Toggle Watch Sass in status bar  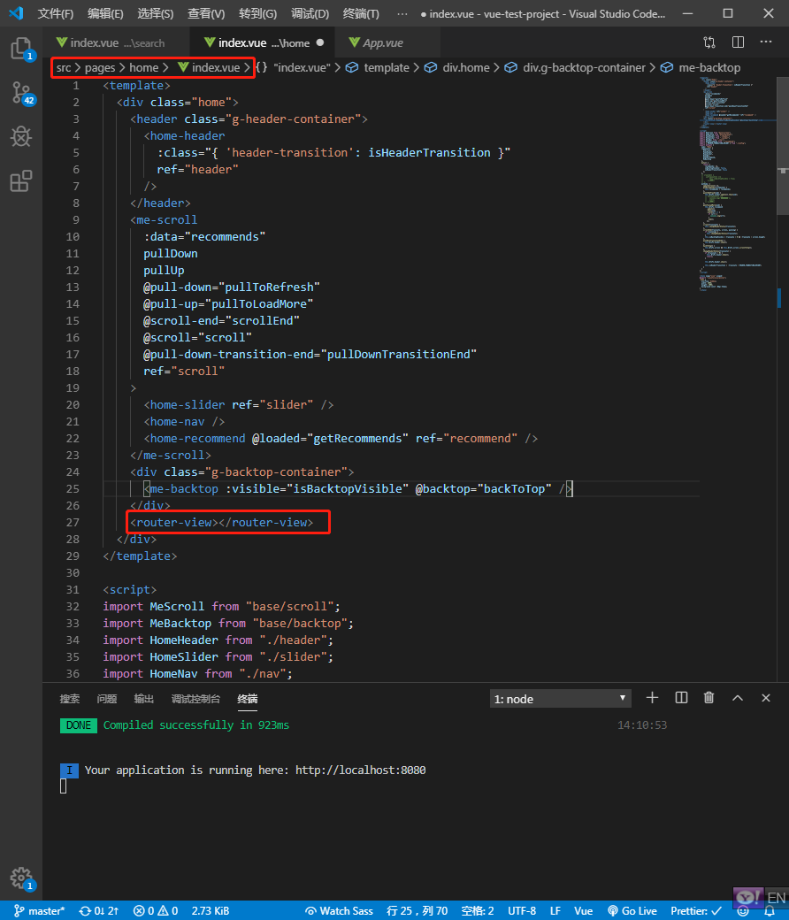point(339,910)
